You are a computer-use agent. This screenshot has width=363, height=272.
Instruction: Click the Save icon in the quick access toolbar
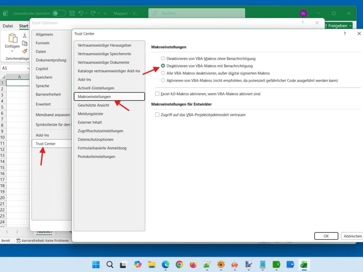pyautogui.click(x=72, y=13)
